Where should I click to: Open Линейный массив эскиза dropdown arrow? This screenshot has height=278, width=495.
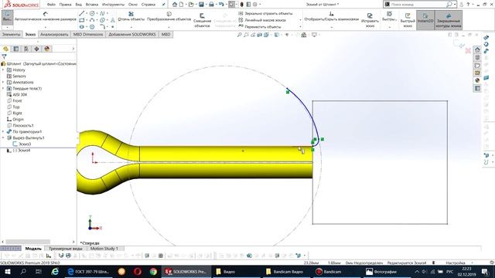[x=300, y=20]
